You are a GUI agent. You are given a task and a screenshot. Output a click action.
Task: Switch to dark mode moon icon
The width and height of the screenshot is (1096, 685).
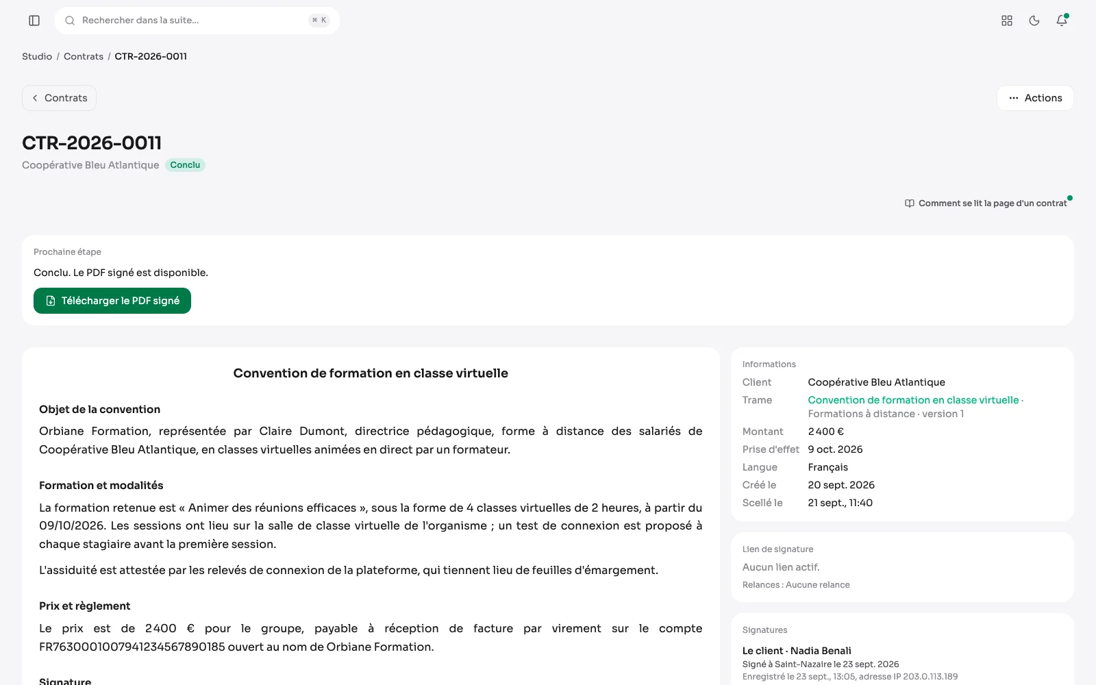[x=1034, y=21]
